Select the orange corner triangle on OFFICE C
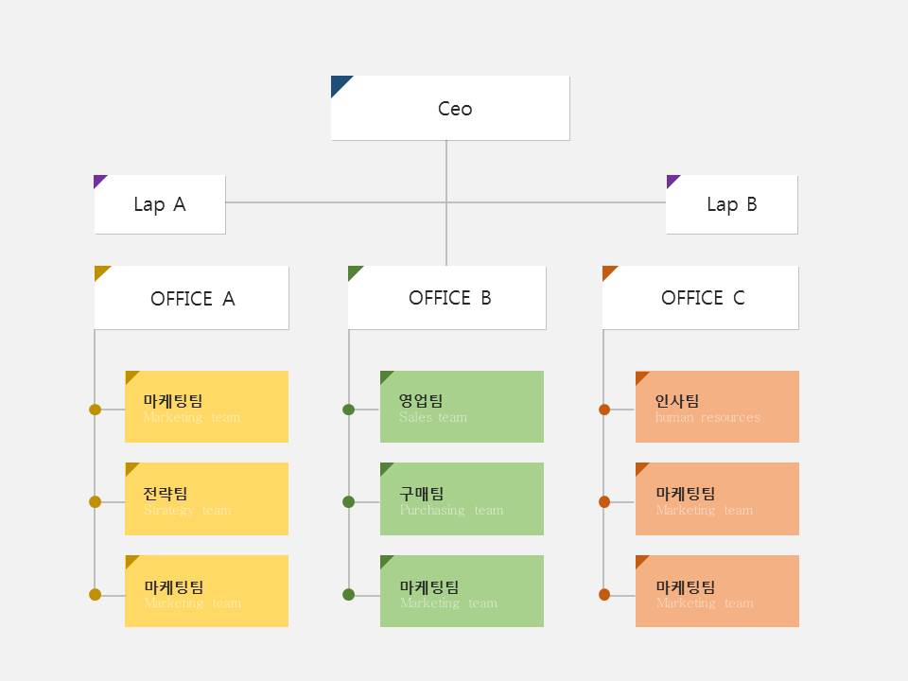Image resolution: width=908 pixels, height=681 pixels. (x=608, y=271)
